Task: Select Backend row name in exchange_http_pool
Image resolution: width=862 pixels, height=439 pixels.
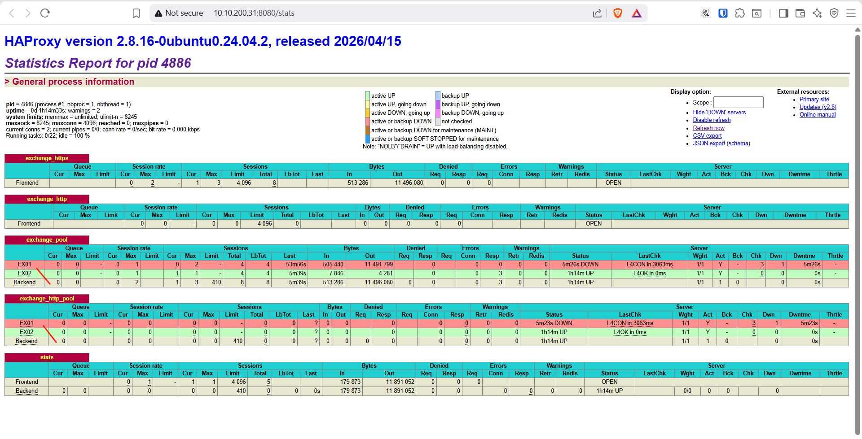Action: pos(26,341)
